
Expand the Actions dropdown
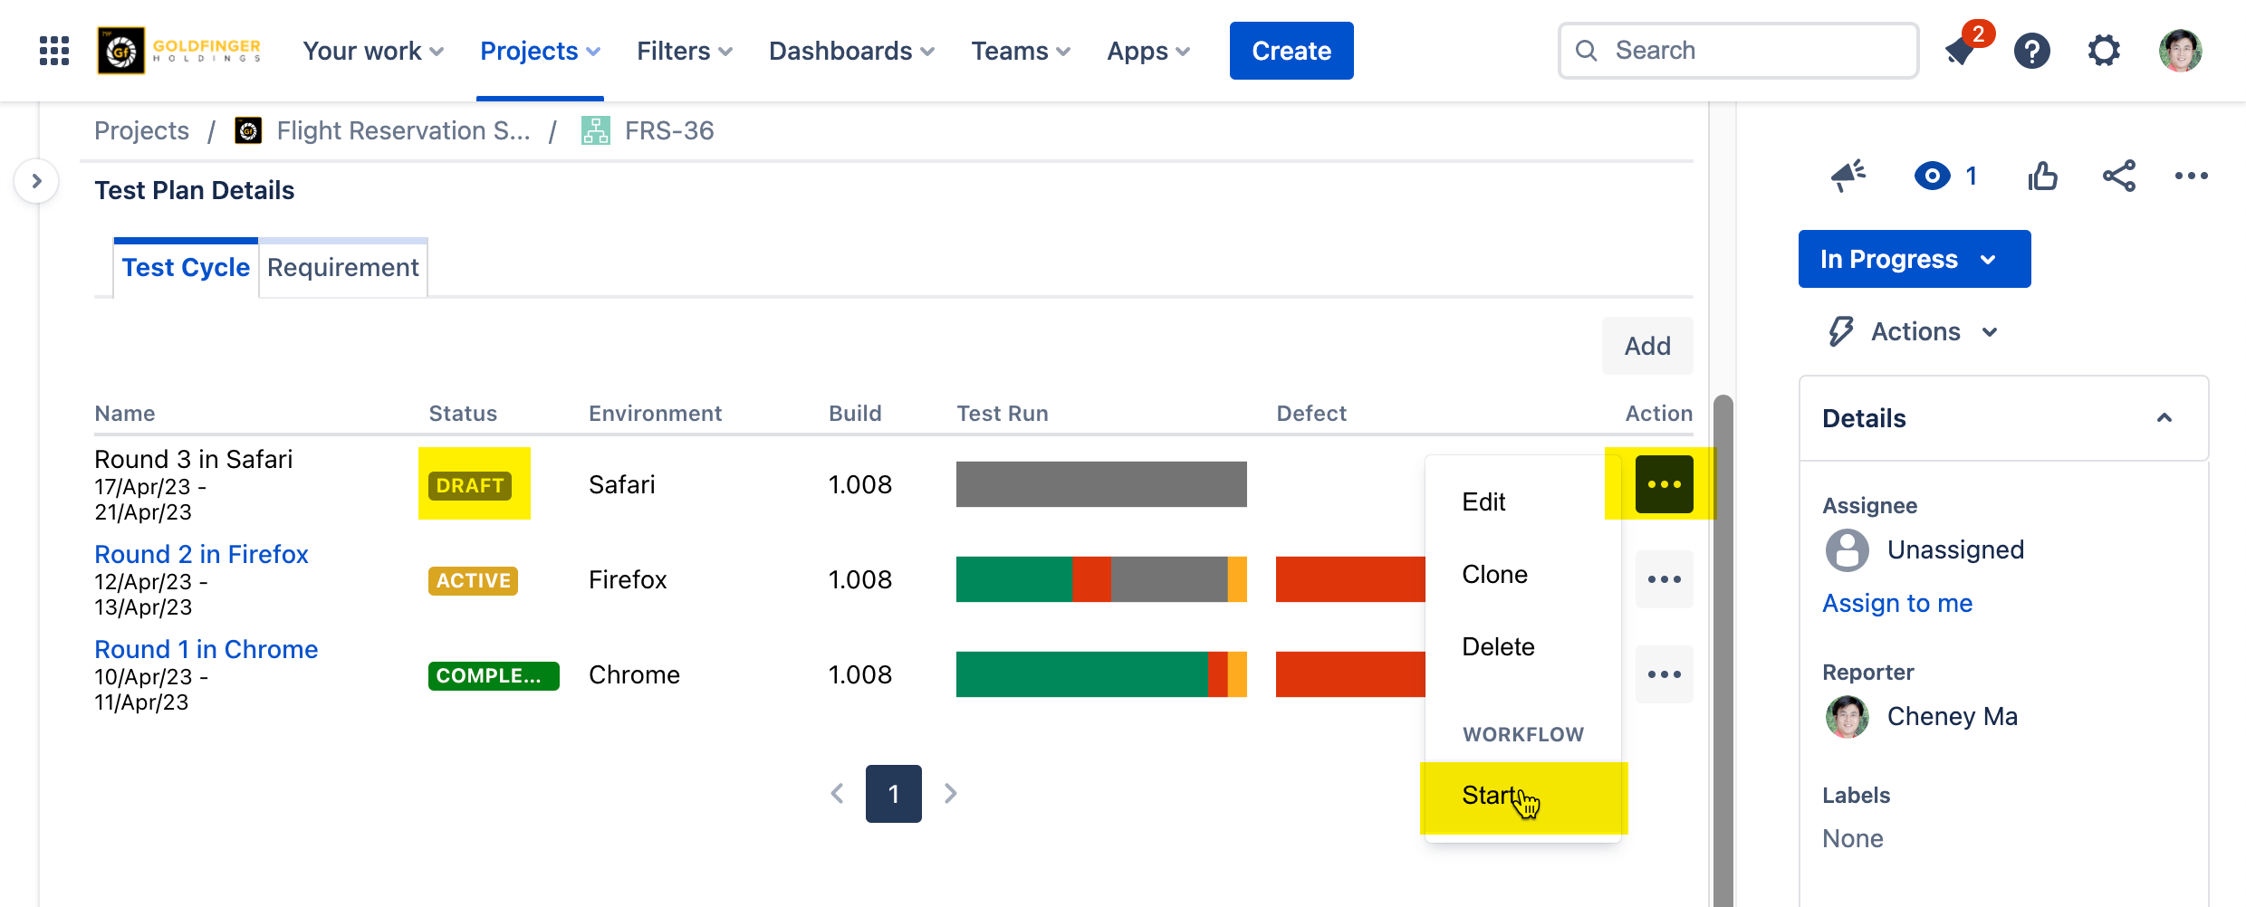tap(1915, 332)
